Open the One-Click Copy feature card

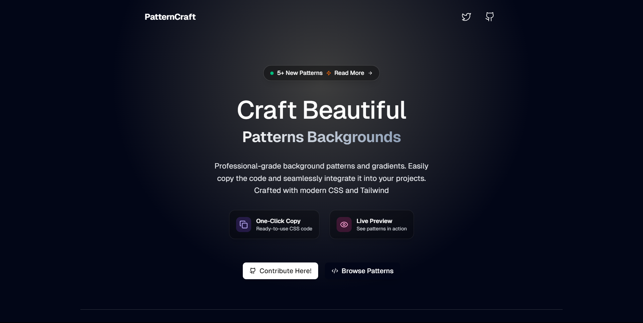point(274,224)
